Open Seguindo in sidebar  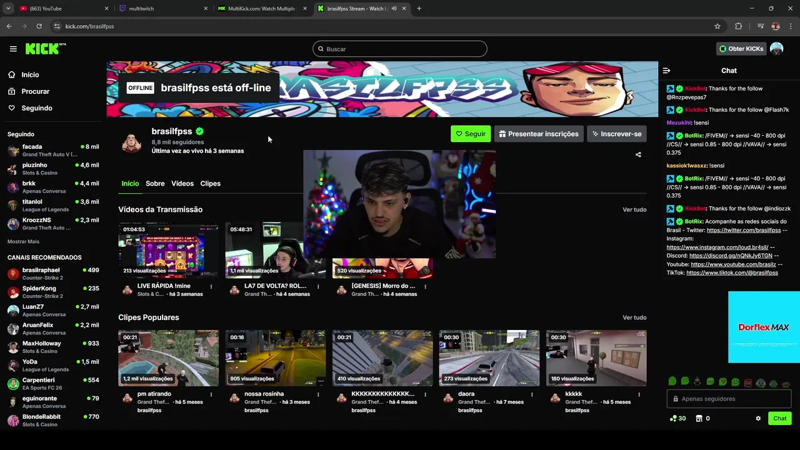coord(37,108)
